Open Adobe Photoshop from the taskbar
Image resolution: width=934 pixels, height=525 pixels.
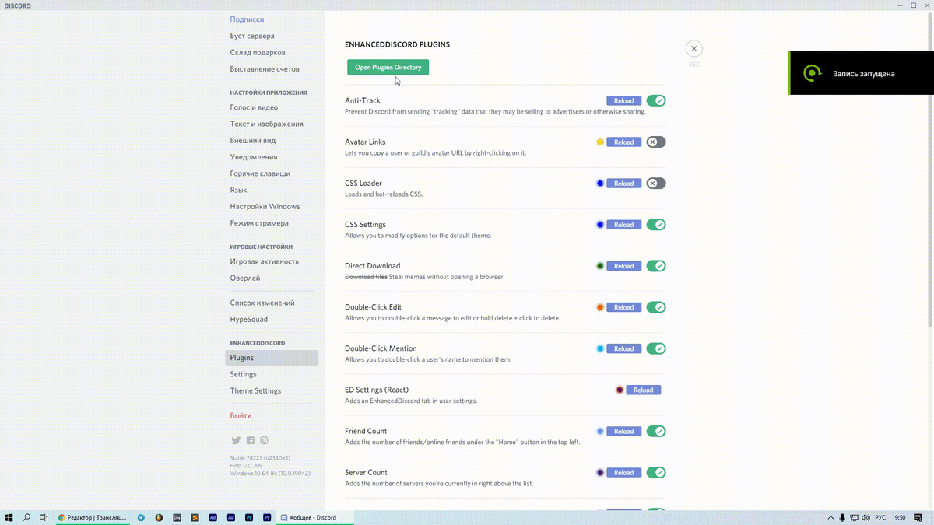click(x=249, y=517)
